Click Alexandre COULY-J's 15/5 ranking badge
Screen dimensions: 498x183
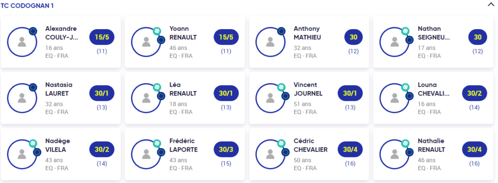(x=102, y=37)
